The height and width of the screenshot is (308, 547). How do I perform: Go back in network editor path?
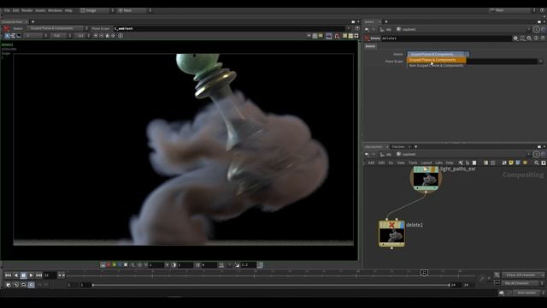[367, 154]
